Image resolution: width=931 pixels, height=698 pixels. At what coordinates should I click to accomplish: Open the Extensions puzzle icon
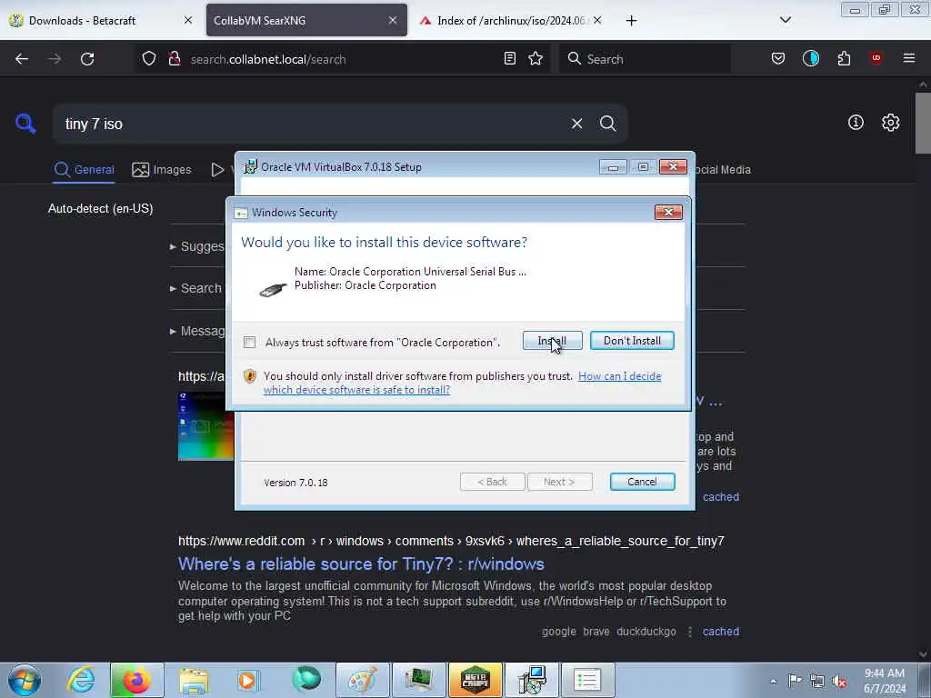tap(844, 59)
